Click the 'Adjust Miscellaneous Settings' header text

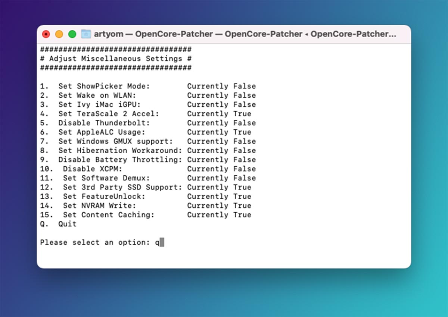(116, 59)
